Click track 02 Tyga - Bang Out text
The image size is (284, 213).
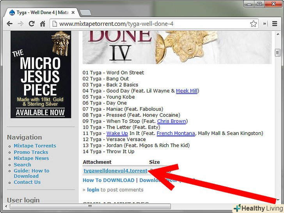pyautogui.click(x=106, y=79)
